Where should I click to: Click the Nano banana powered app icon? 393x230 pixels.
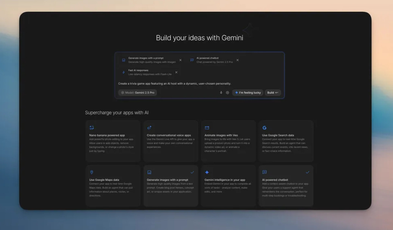click(x=91, y=128)
